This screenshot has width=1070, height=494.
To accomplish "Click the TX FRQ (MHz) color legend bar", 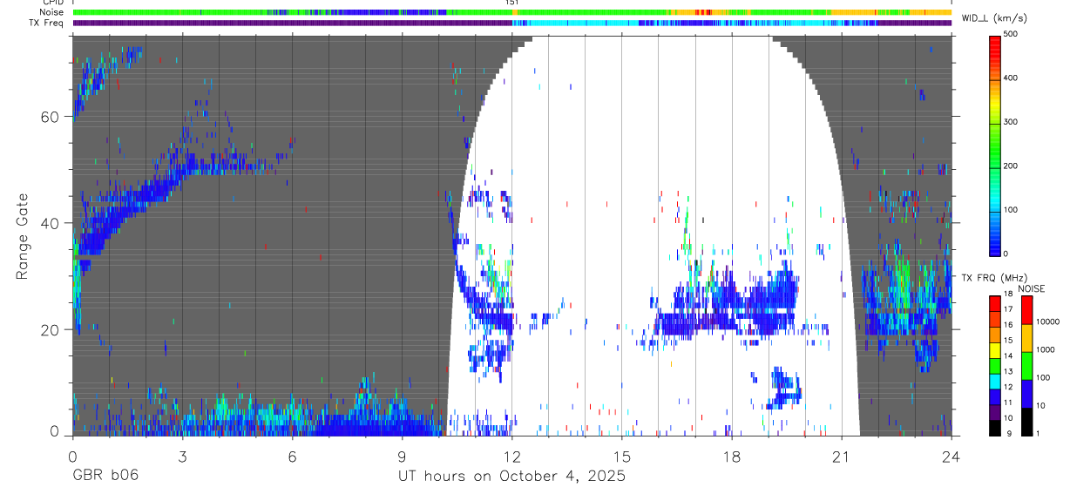I will [996, 365].
